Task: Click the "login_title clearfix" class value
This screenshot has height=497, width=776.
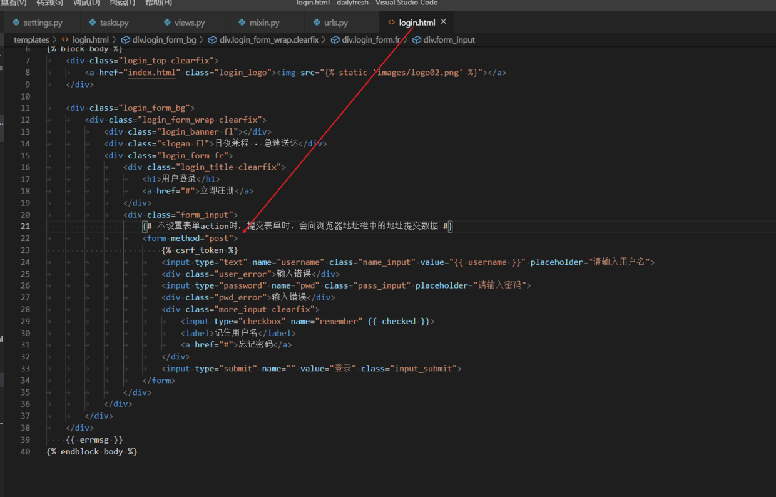Action: click(x=228, y=167)
